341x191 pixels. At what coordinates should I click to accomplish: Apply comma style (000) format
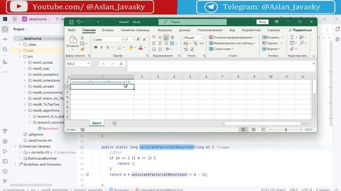click(201, 44)
